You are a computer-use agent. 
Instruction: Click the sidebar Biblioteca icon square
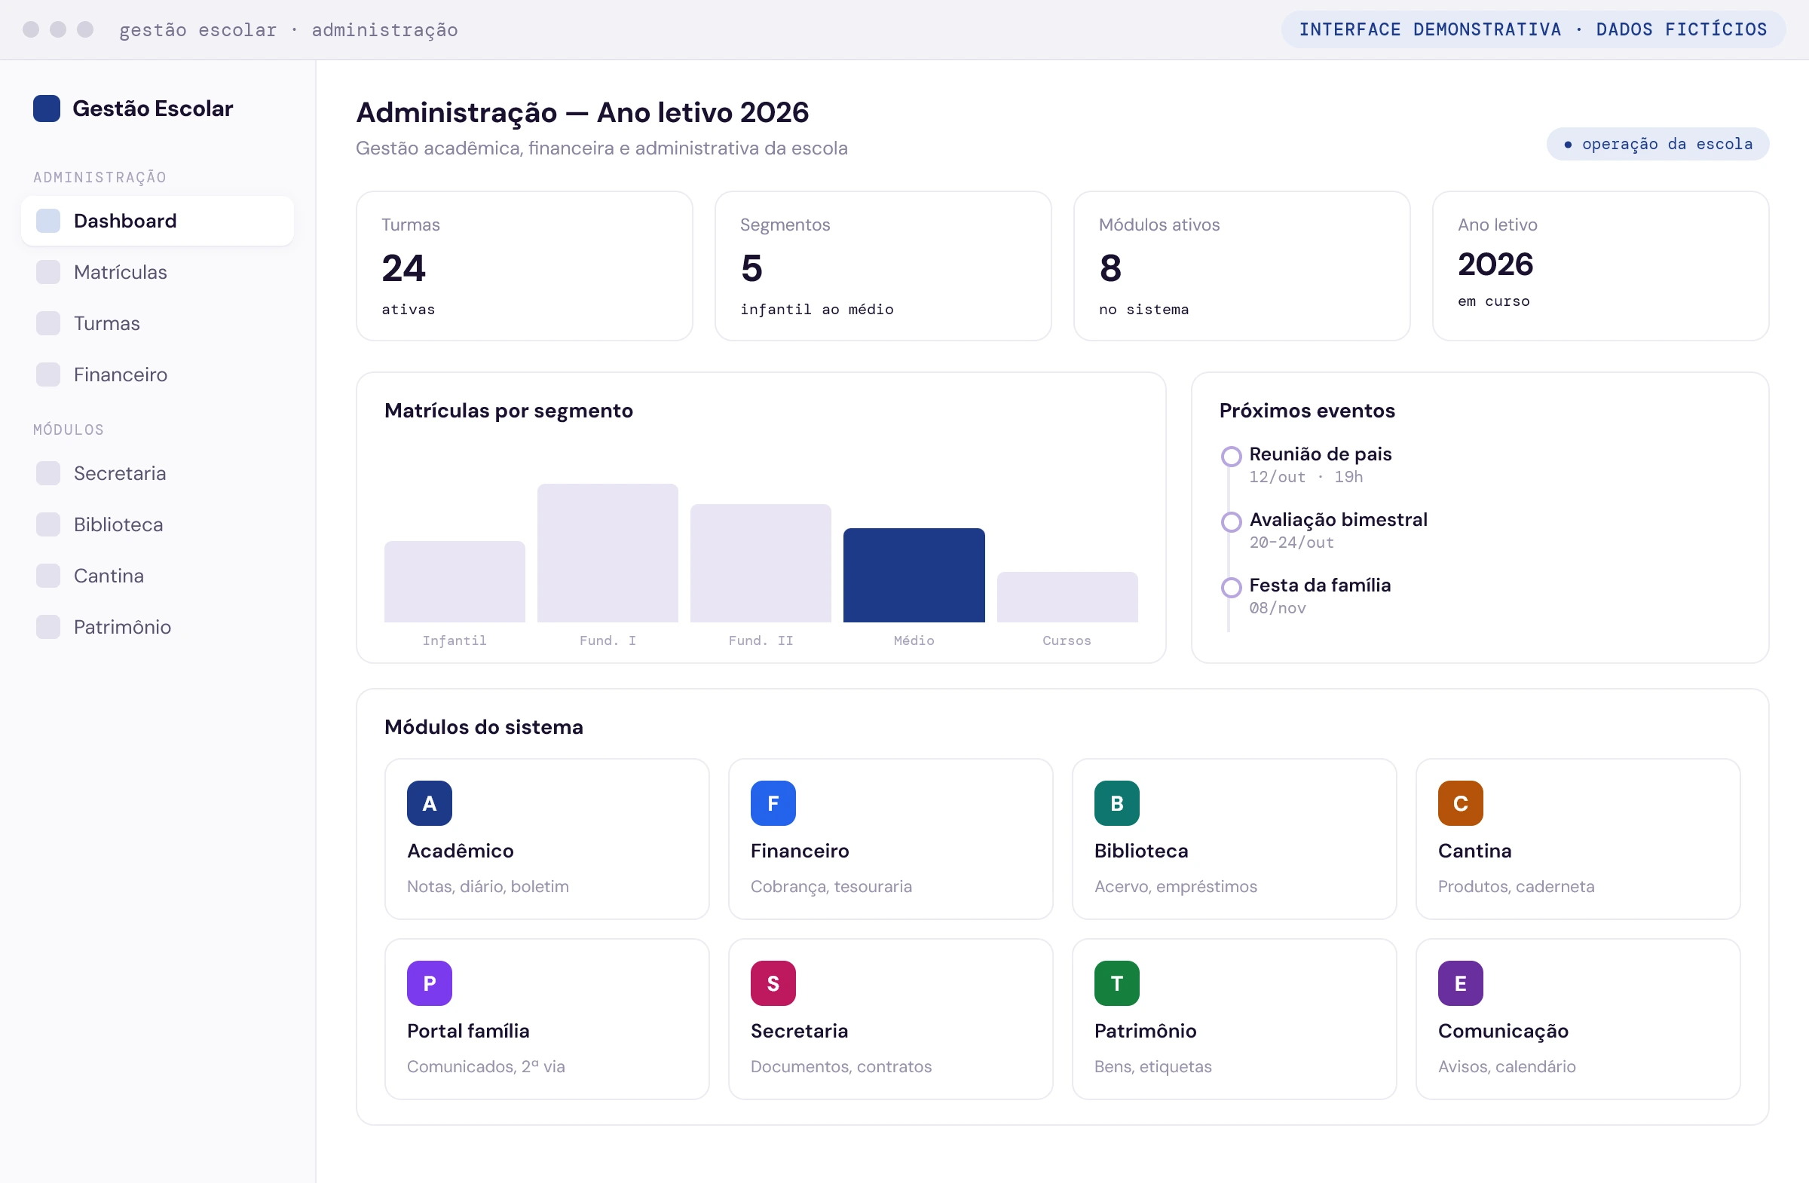(48, 525)
